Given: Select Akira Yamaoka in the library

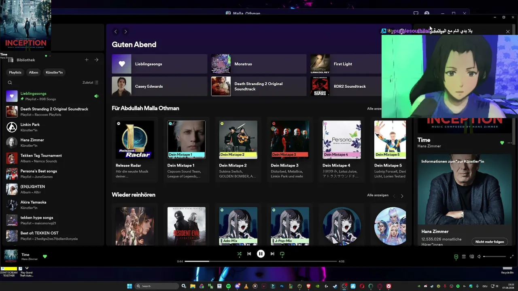Looking at the screenshot, I should point(52,205).
